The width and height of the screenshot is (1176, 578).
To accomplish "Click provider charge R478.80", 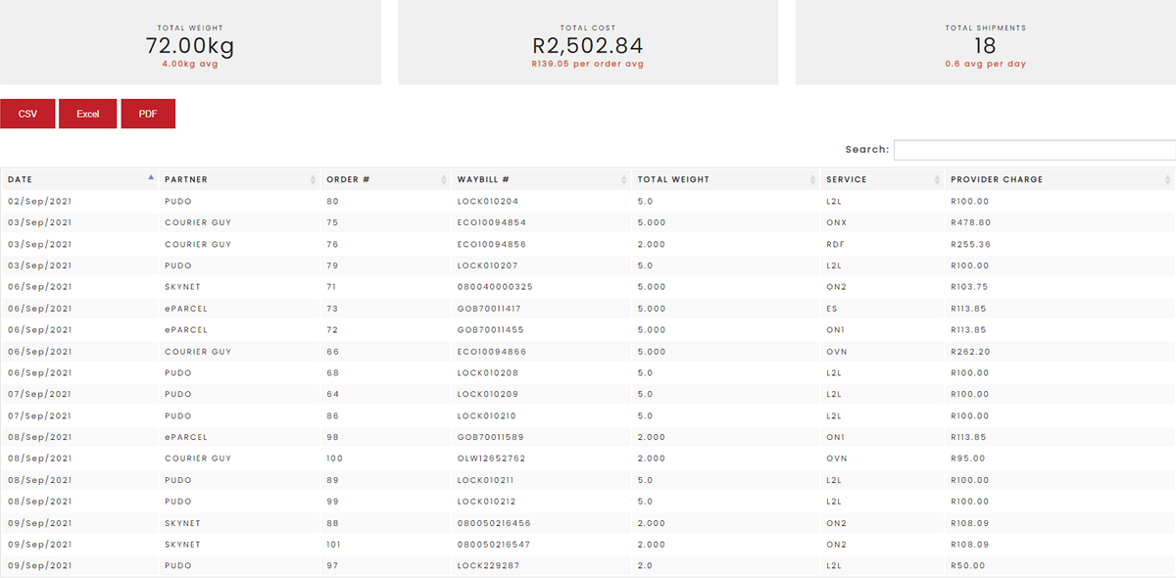I will [x=971, y=222].
